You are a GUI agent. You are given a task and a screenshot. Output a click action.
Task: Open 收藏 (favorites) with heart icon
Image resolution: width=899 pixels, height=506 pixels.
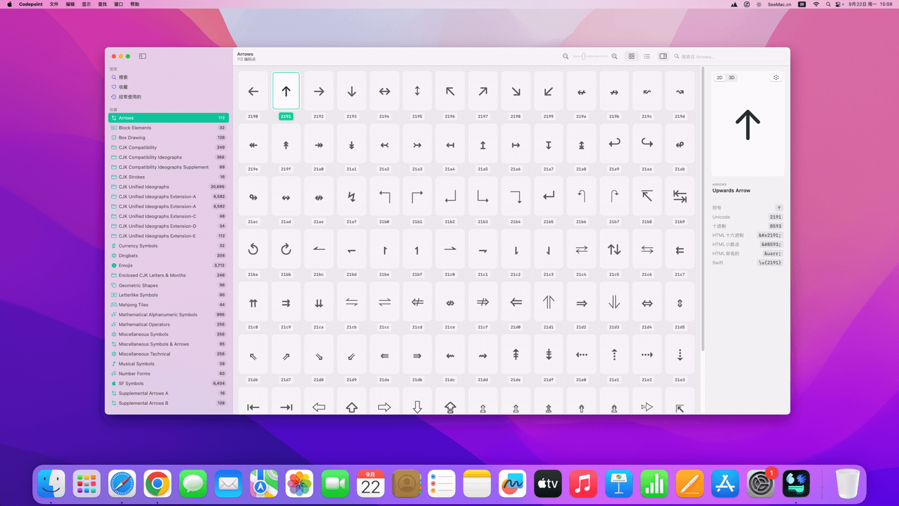pos(123,87)
